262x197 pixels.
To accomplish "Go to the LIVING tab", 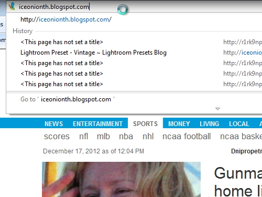I will pyautogui.click(x=210, y=124).
